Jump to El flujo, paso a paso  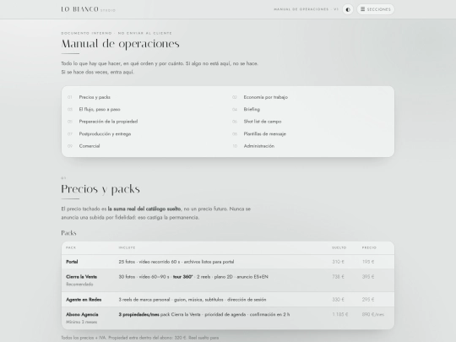pyautogui.click(x=100, y=109)
